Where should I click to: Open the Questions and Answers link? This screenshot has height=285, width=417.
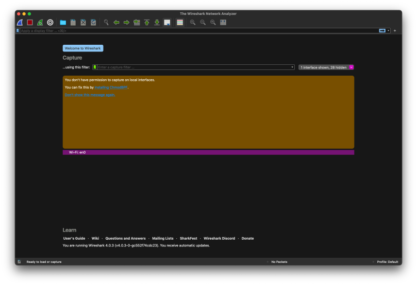click(126, 238)
